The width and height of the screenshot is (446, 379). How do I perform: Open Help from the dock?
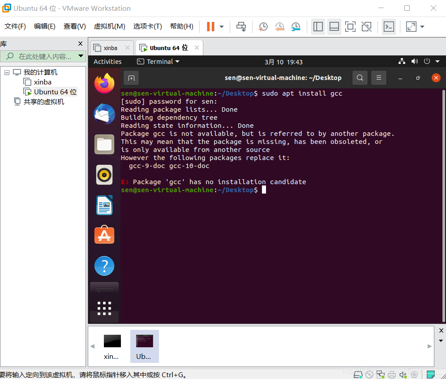(104, 266)
